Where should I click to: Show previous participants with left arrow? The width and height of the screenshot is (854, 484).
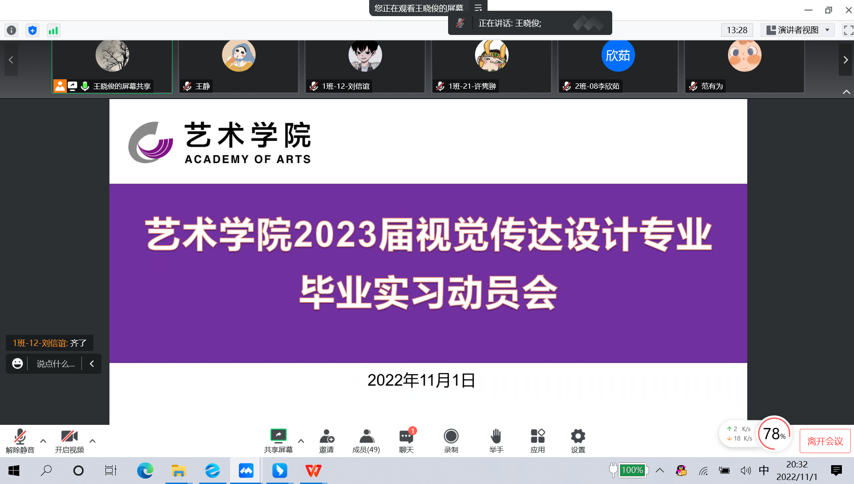click(11, 60)
